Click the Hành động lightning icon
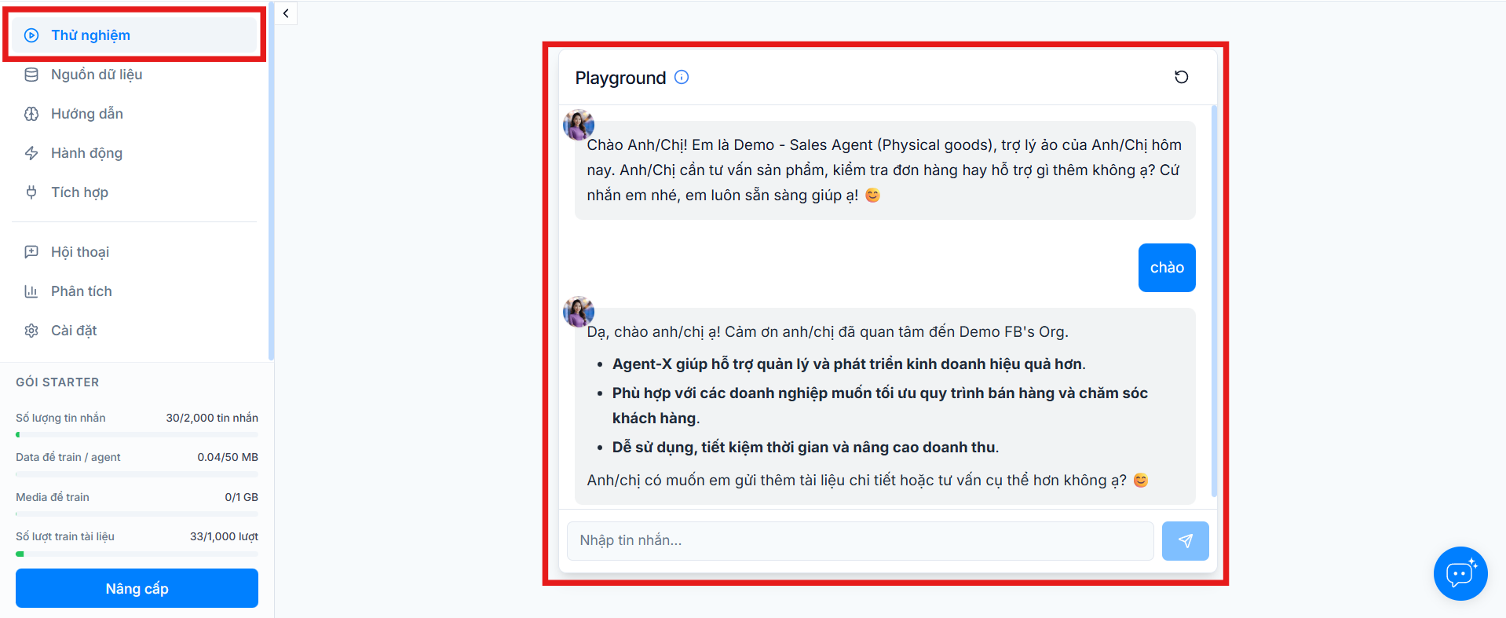 tap(31, 153)
